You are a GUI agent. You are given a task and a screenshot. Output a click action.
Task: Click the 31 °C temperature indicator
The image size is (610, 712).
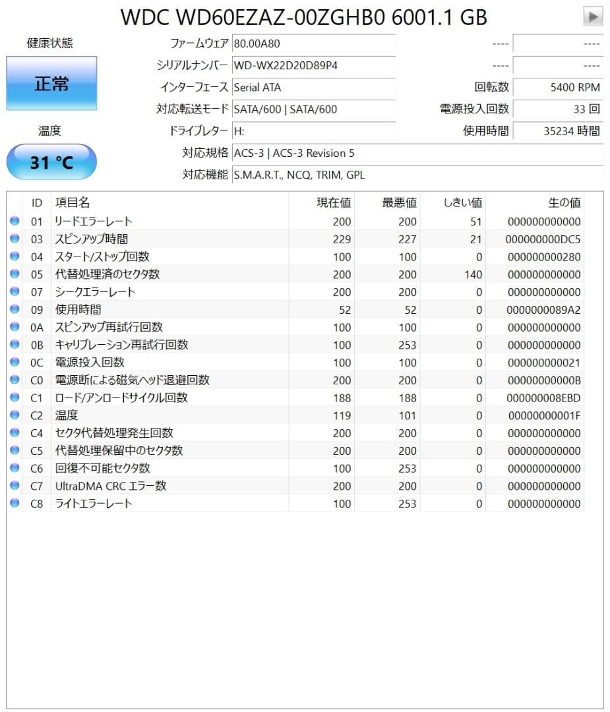pos(51,161)
